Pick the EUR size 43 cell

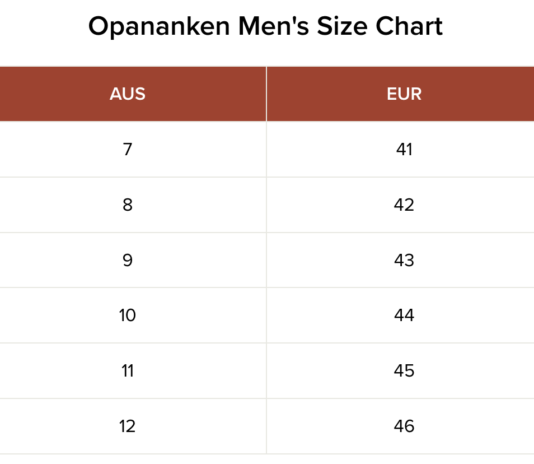click(x=404, y=261)
